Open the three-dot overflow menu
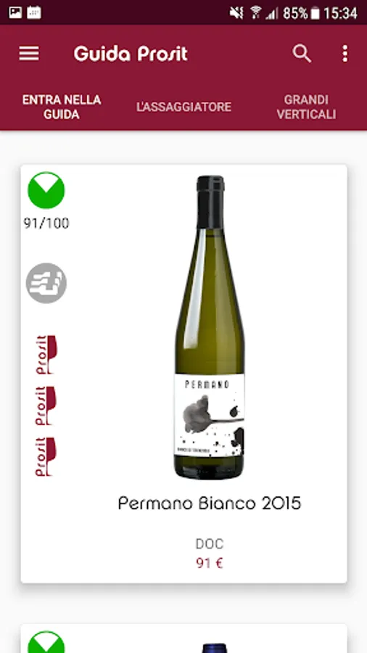Viewport: 367px width, 653px height. (345, 54)
